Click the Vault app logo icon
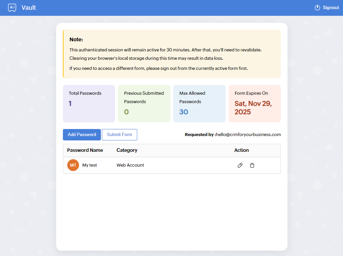The image size is (343, 256). 12,7
